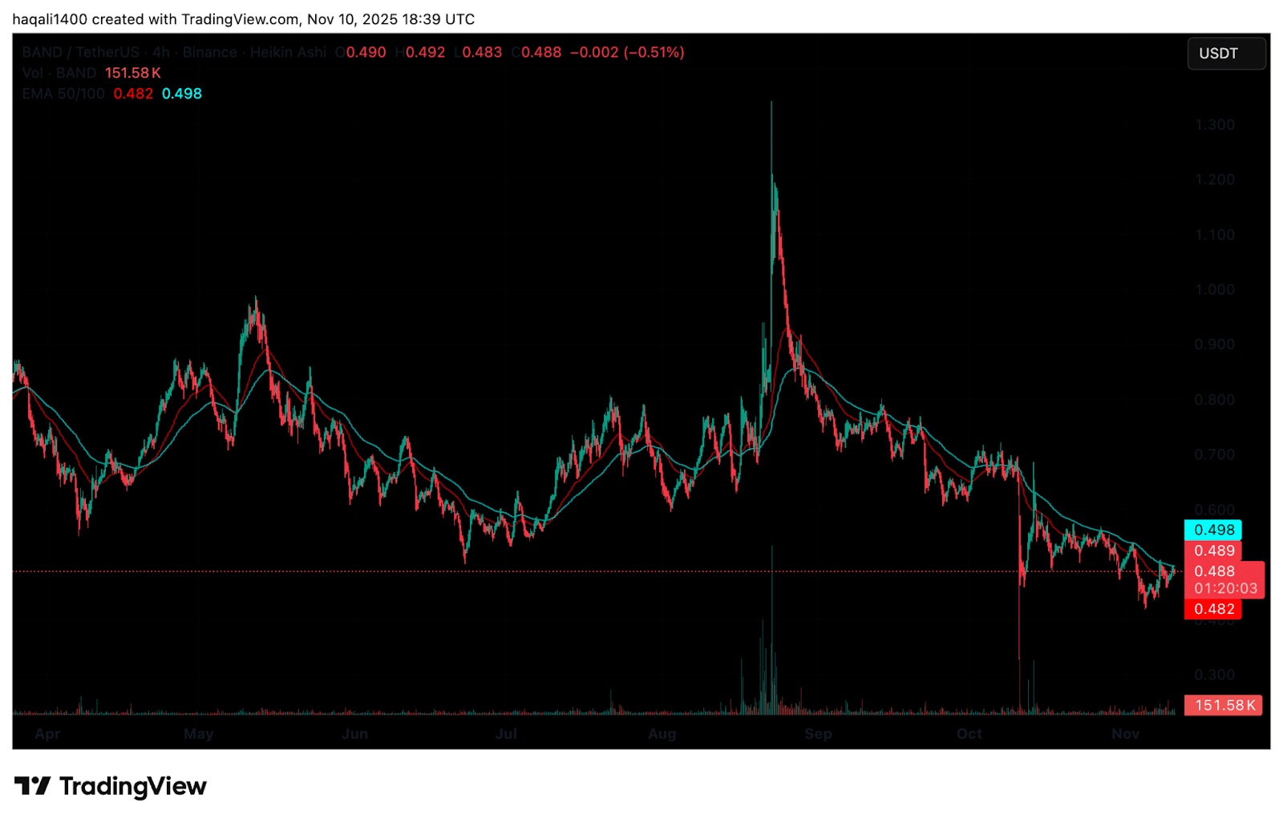Click the cyan 0.498 EMA price label
The image size is (1283, 823).
point(1212,530)
